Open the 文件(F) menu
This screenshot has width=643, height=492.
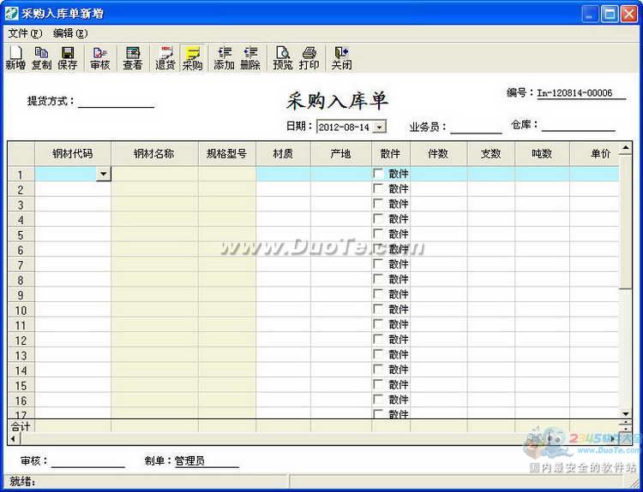click(x=25, y=33)
